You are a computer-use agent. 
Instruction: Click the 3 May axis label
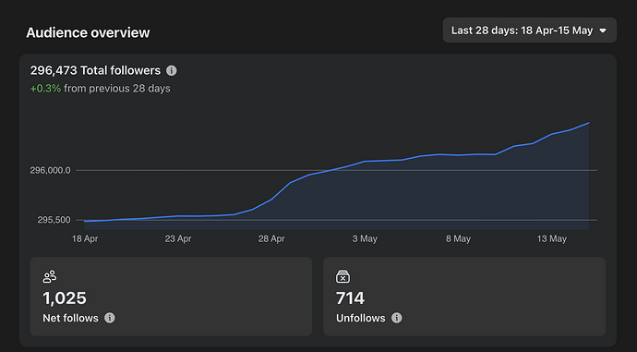click(x=365, y=239)
